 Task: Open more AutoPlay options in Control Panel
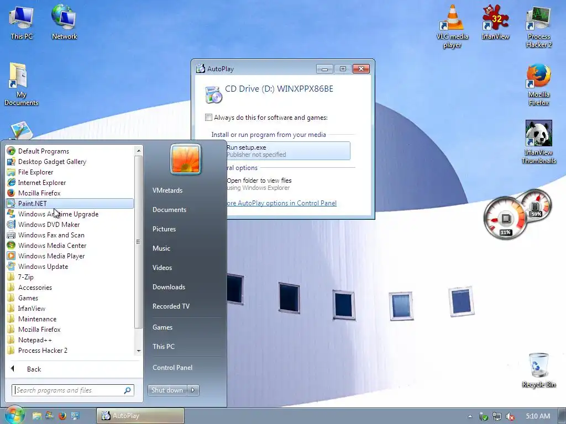coord(281,203)
